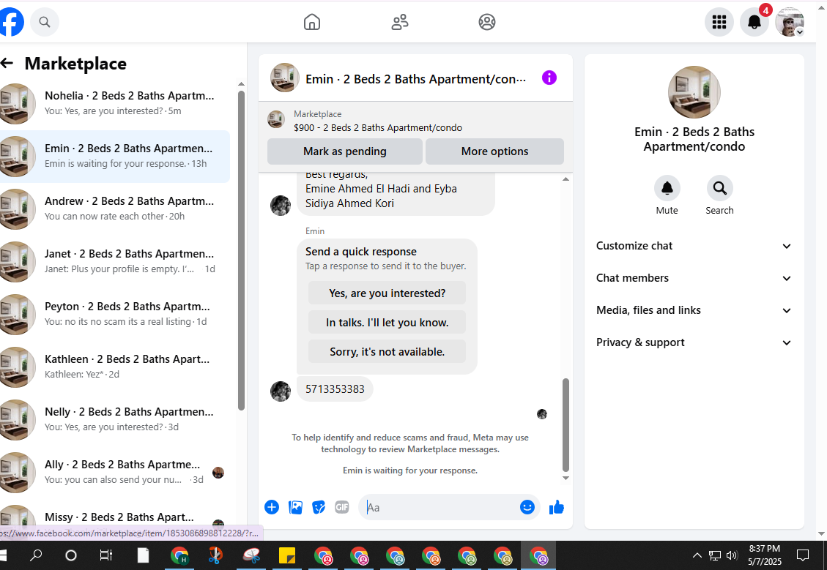
Task: Click volume speaker tray icon
Action: pos(732,555)
